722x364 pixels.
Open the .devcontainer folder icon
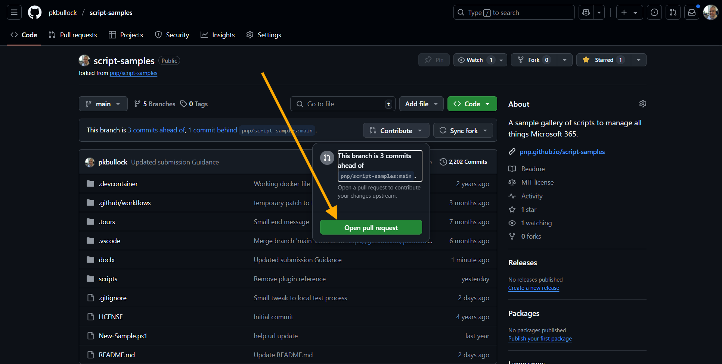[x=90, y=183]
